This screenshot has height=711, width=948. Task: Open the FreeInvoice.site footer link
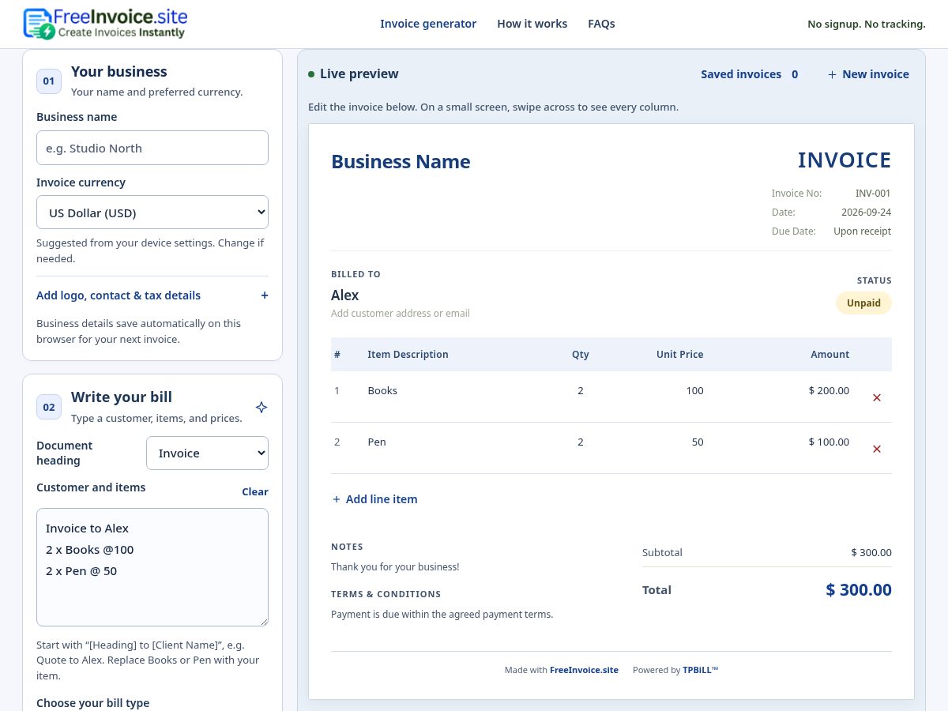pyautogui.click(x=584, y=670)
